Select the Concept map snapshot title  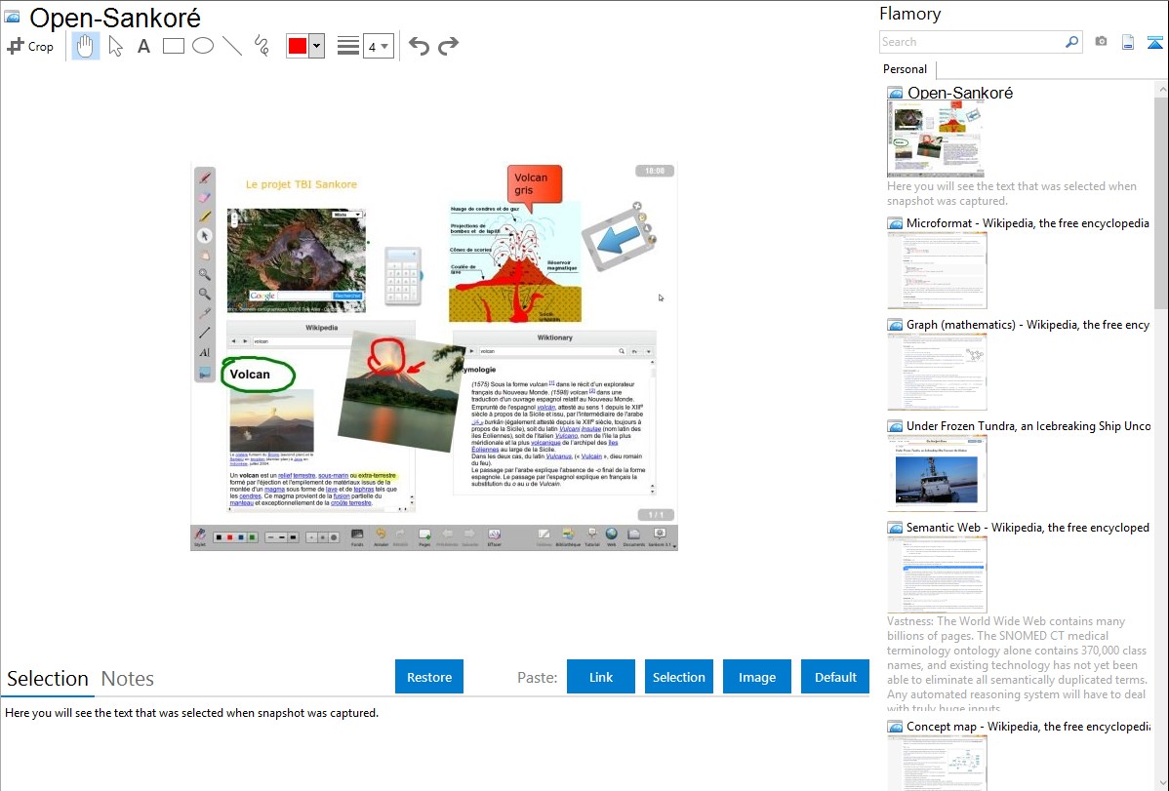coord(1028,727)
